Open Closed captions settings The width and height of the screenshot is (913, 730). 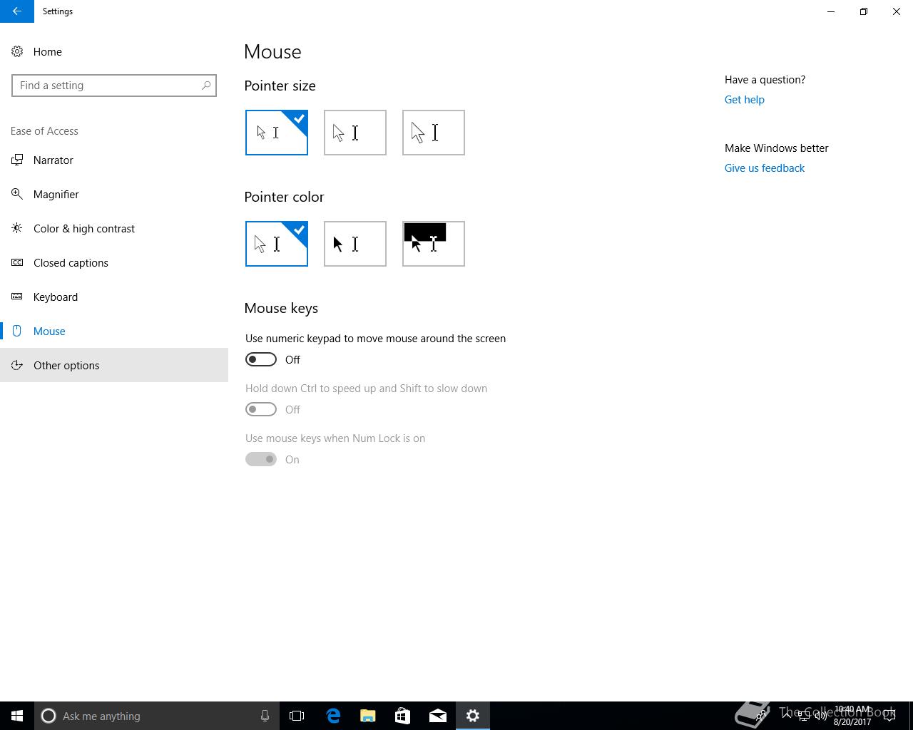(114, 263)
